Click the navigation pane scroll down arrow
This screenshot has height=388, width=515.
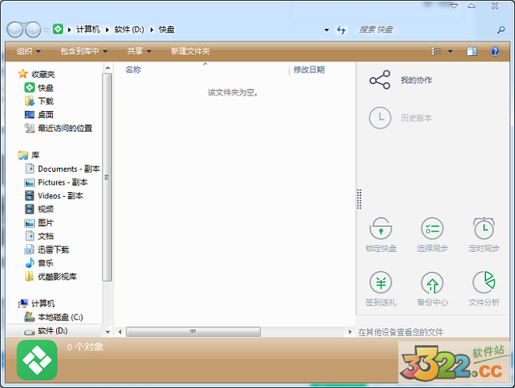tap(107, 332)
